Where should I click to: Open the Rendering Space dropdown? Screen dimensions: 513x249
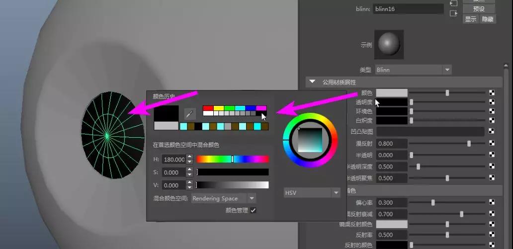coord(224,198)
